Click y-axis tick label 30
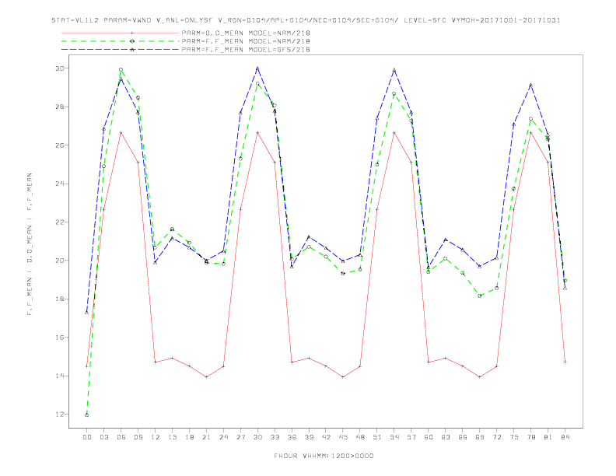Screen dimensions: 616x476 tap(59, 68)
